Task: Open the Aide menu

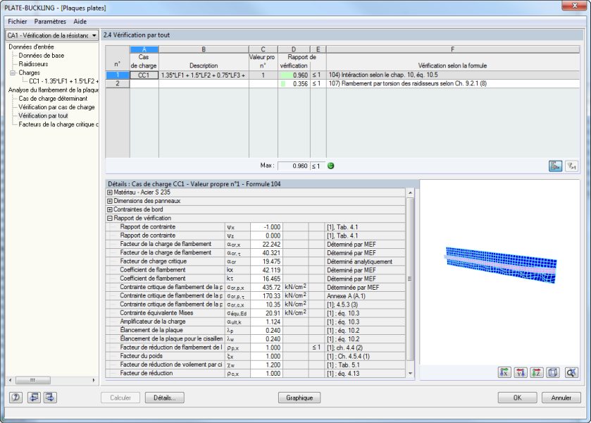Action: (x=80, y=22)
